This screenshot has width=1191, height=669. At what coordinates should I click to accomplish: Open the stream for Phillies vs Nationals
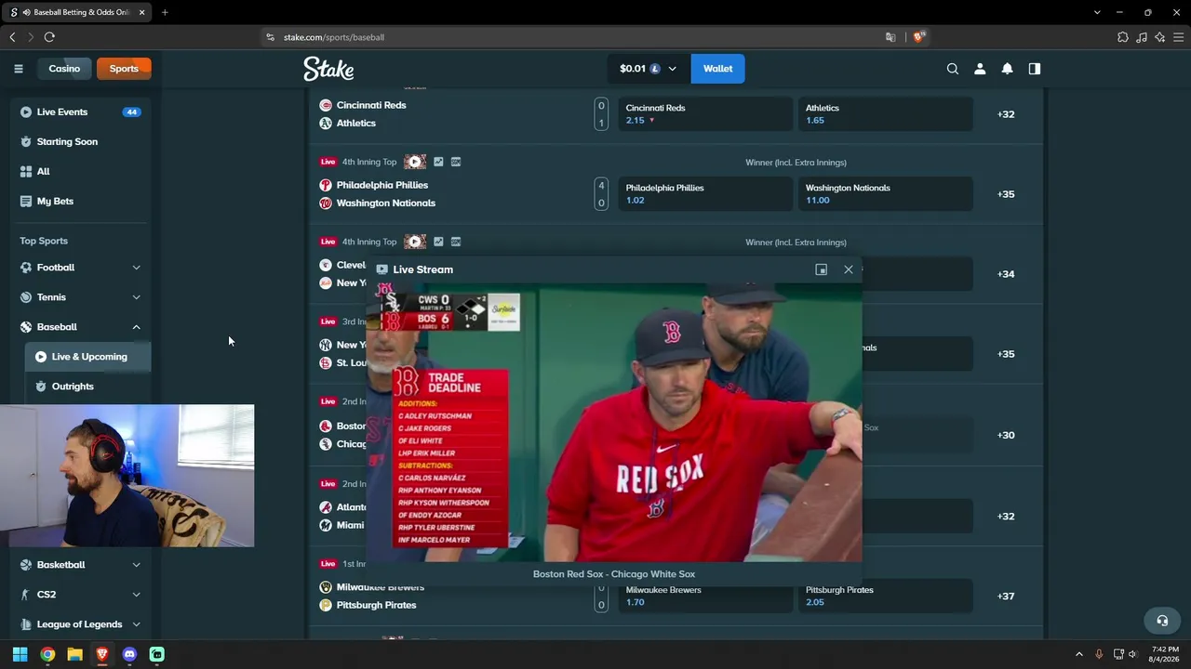point(415,162)
